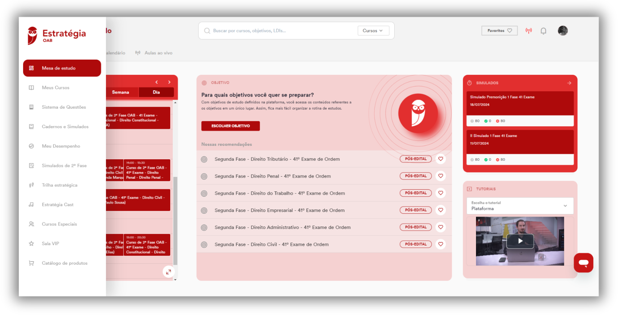Favorite the Direito do Trabalho objective
The height and width of the screenshot is (316, 622).
click(441, 193)
